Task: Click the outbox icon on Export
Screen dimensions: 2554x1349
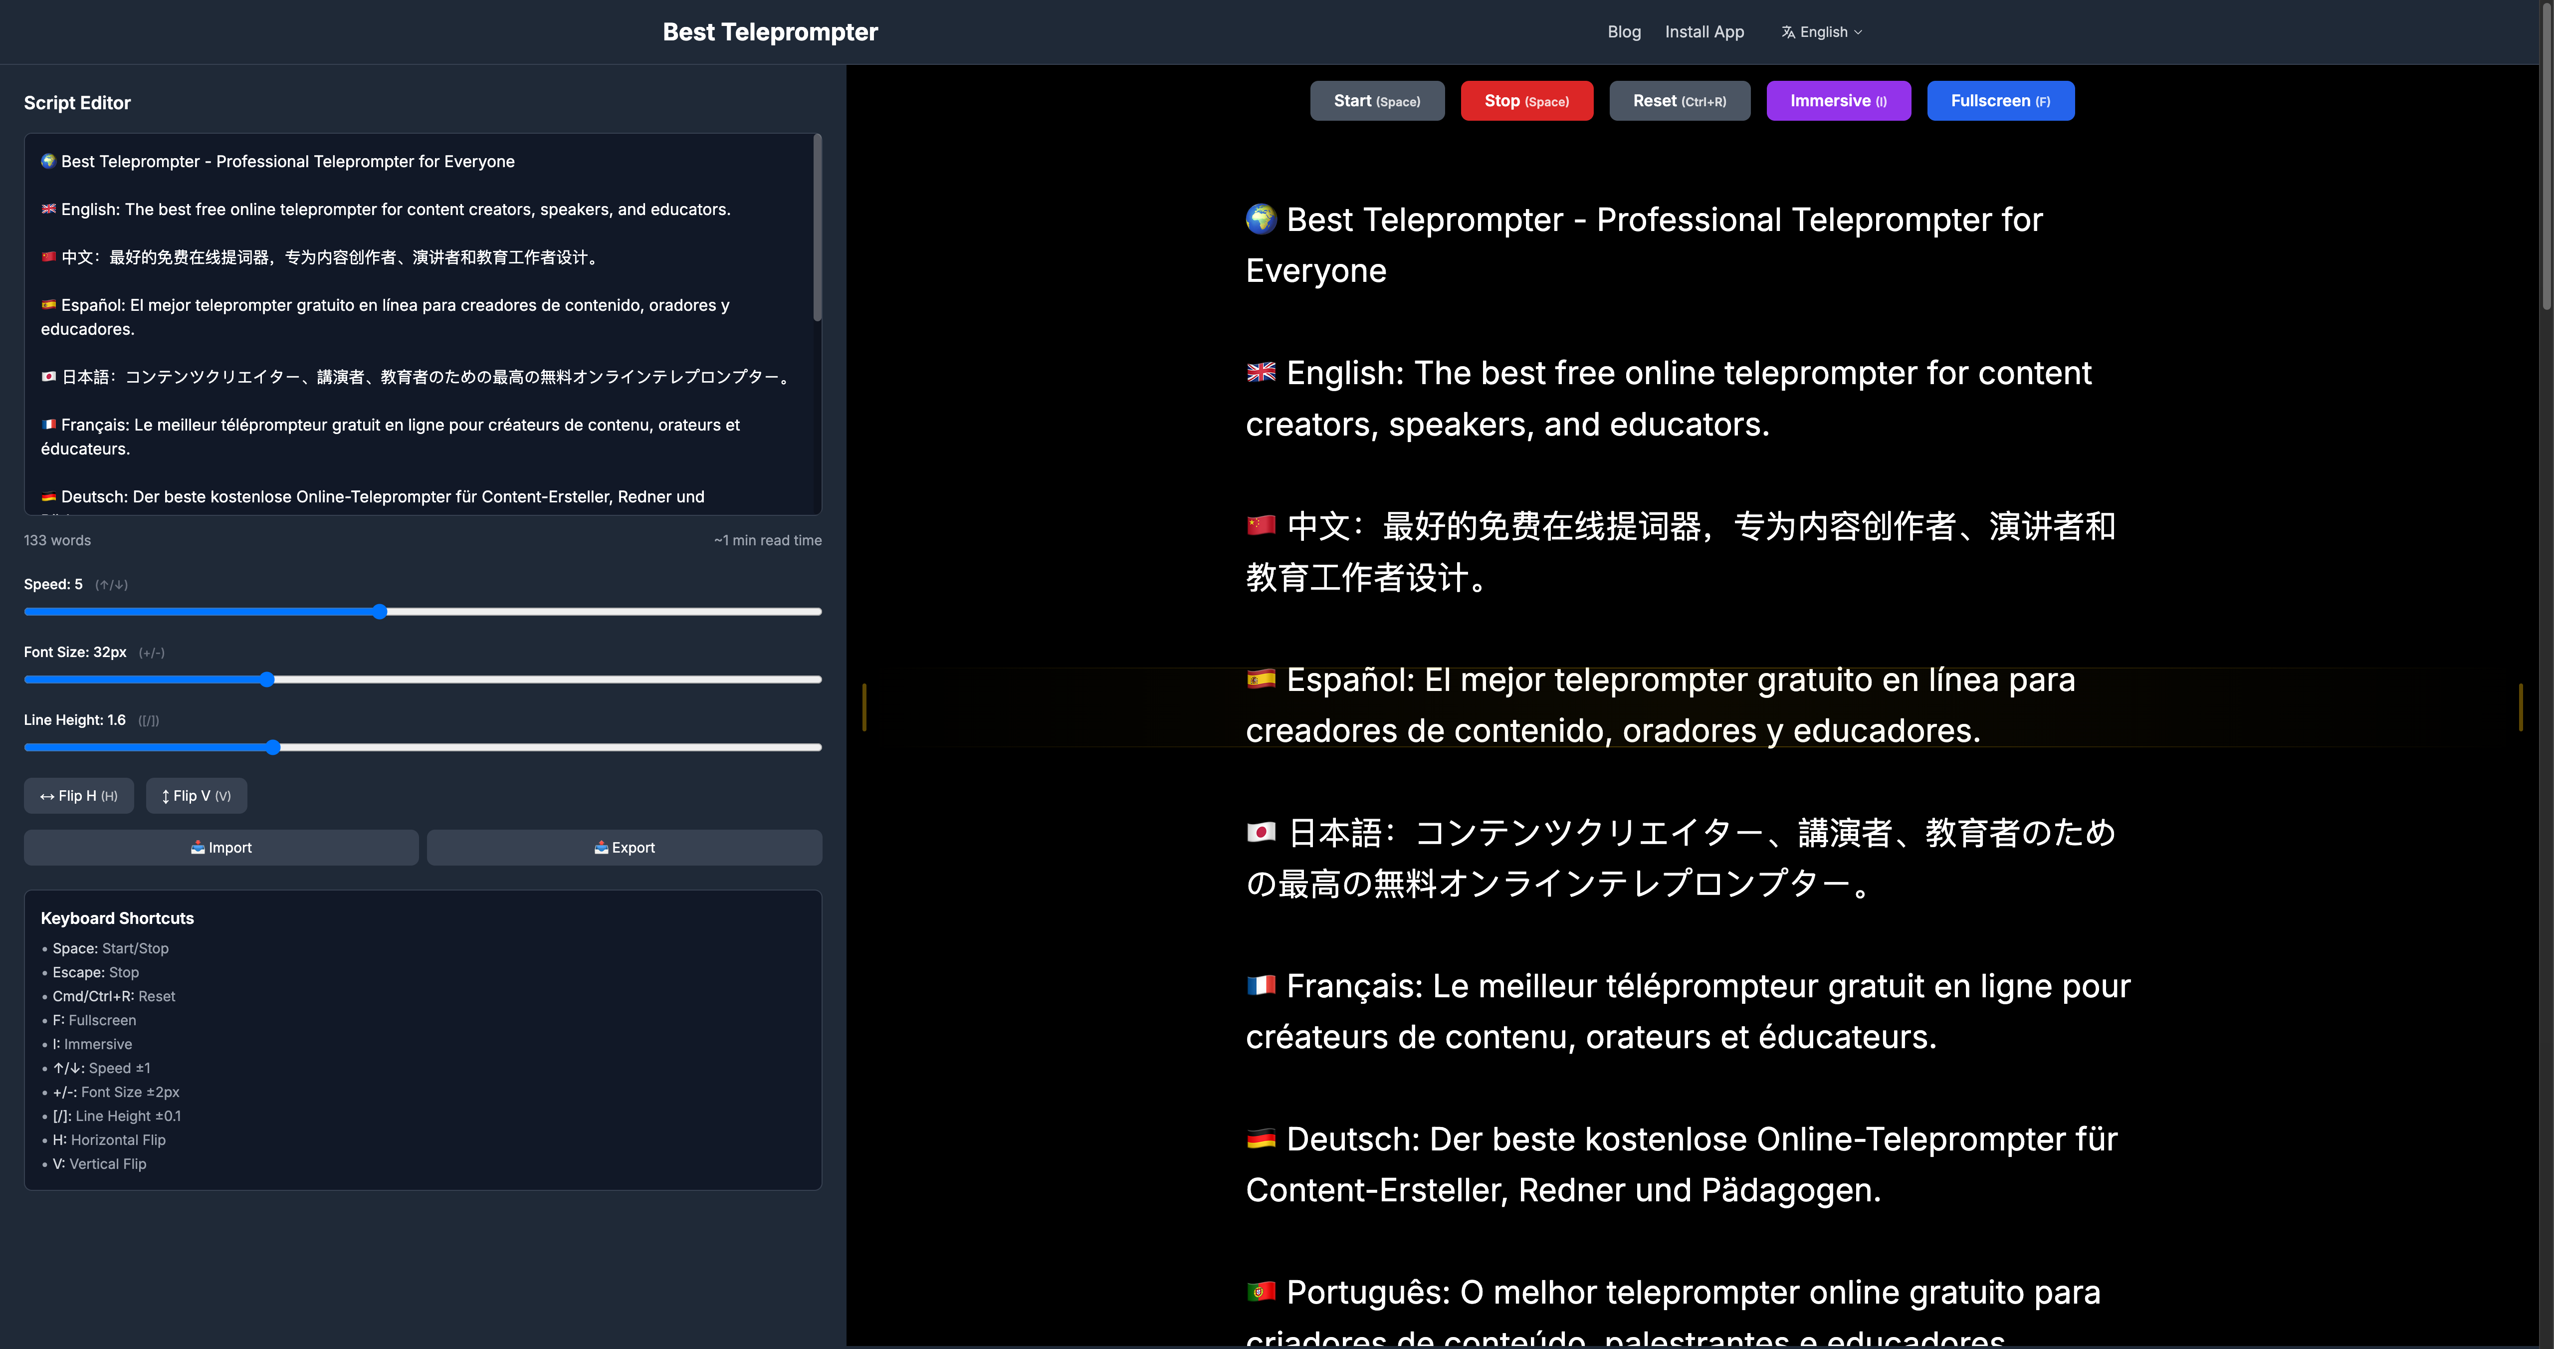Action: [x=601, y=847]
